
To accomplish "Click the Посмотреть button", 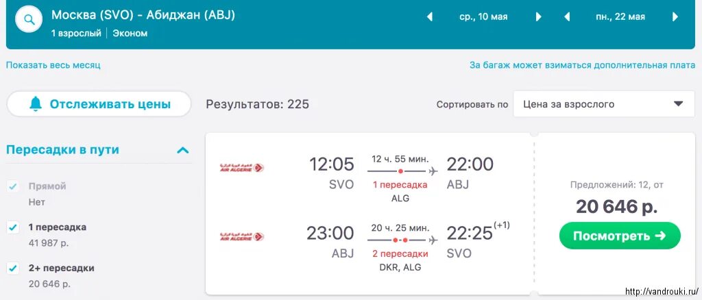I will (620, 236).
